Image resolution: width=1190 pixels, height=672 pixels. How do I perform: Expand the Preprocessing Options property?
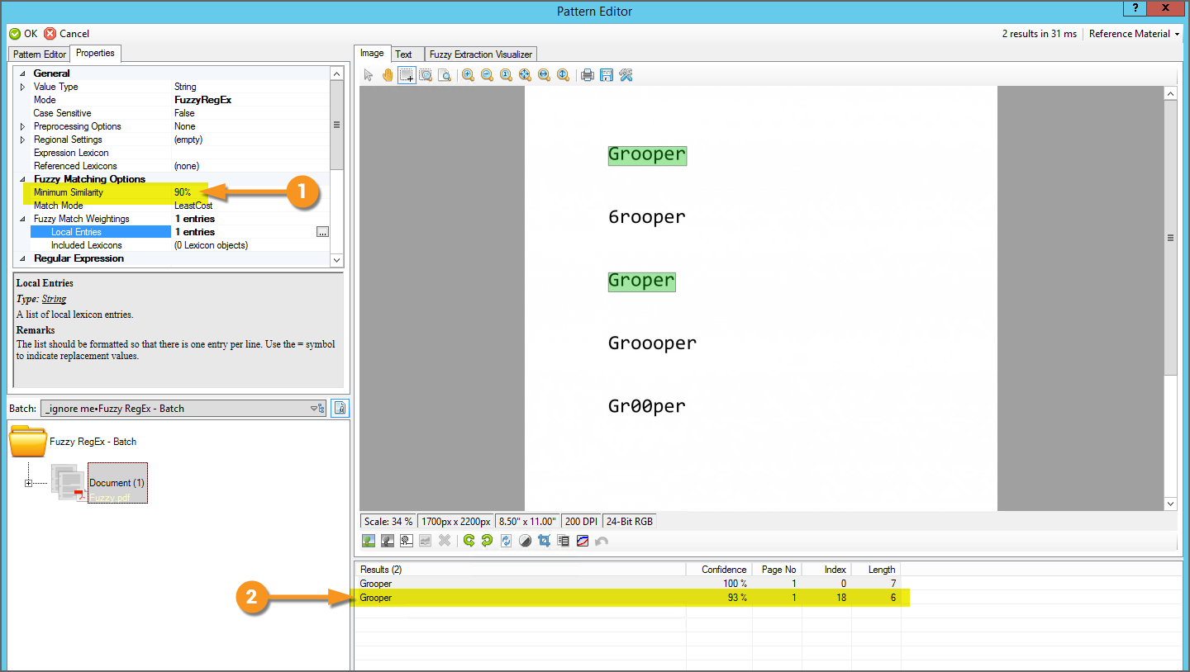22,126
